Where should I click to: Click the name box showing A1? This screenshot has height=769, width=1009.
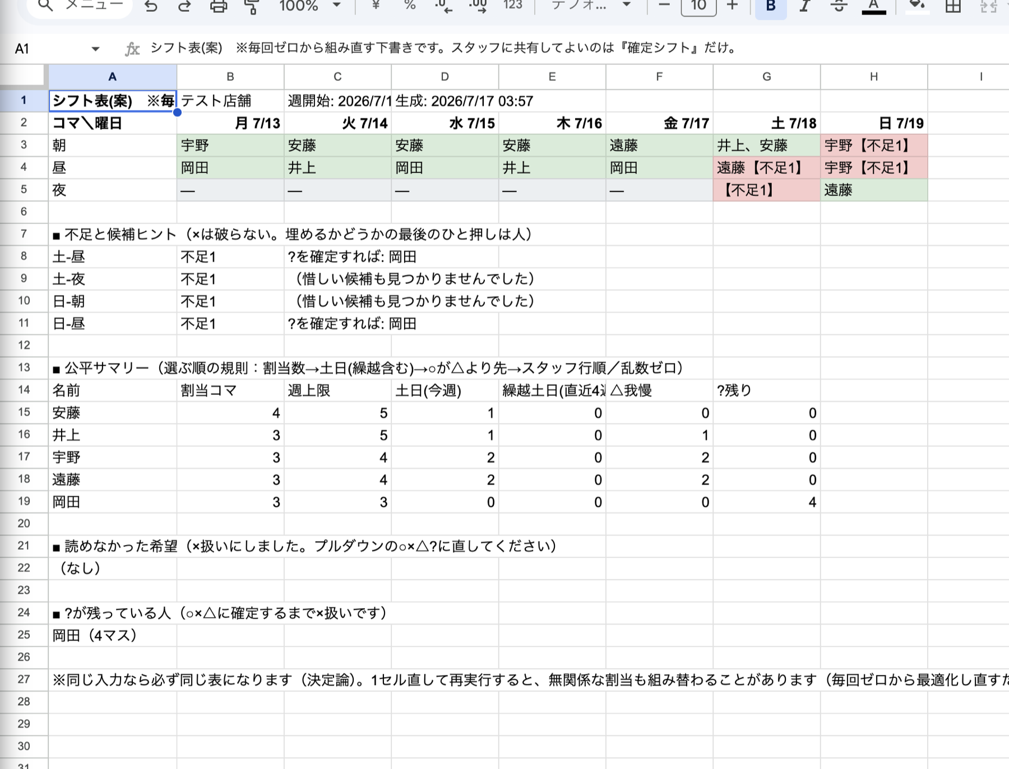pos(22,49)
